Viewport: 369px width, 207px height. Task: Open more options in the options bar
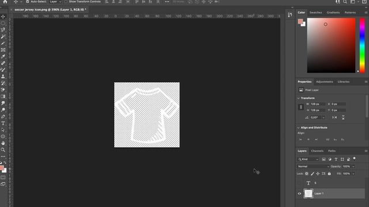(167, 2)
